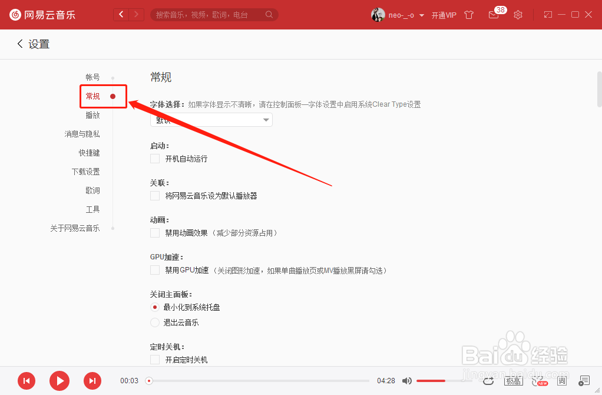Viewport: 602px width, 395px height.
Task: Click the previous track button
Action: pyautogui.click(x=27, y=381)
